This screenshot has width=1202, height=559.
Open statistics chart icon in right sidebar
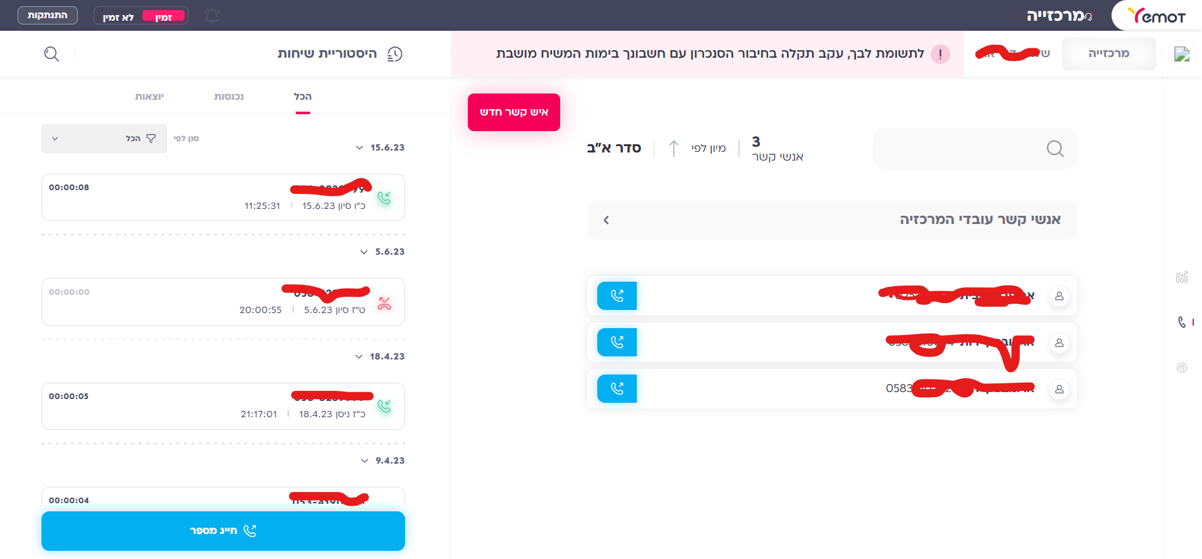1181,277
